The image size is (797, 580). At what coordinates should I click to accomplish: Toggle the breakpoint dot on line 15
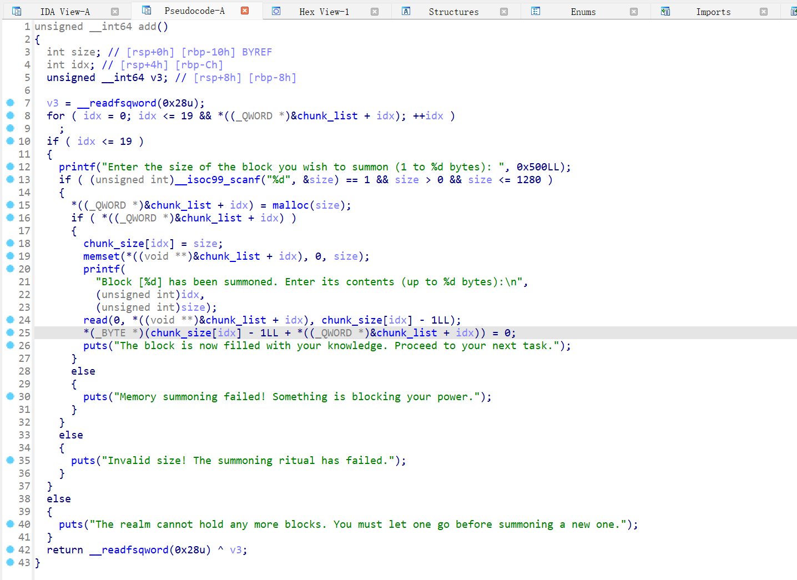[10, 205]
